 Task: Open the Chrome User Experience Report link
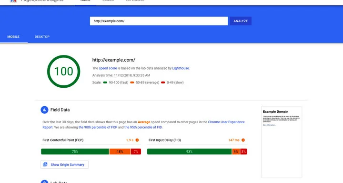(143, 125)
